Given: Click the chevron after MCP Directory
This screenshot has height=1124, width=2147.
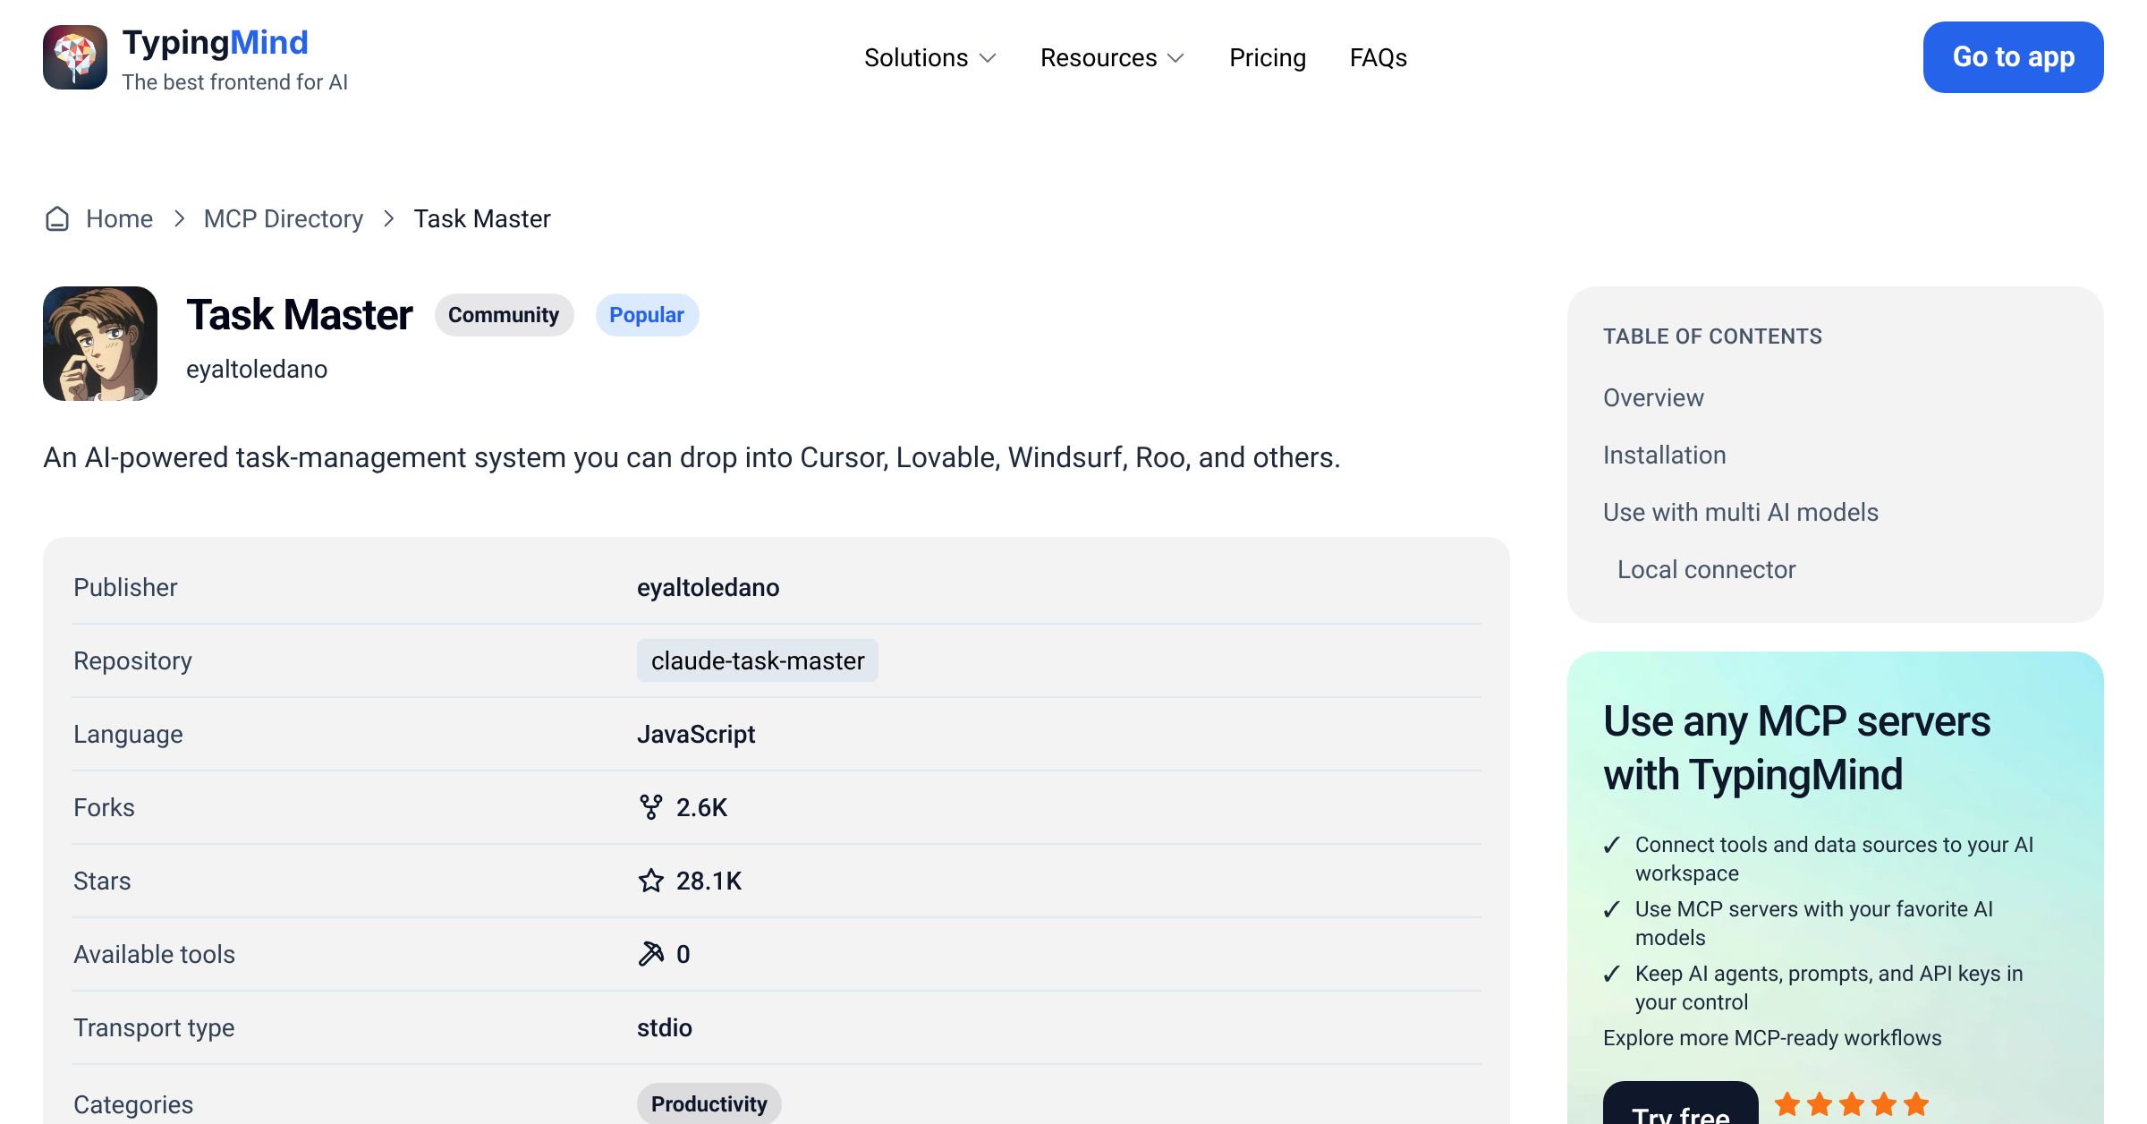Looking at the screenshot, I should pos(388,218).
